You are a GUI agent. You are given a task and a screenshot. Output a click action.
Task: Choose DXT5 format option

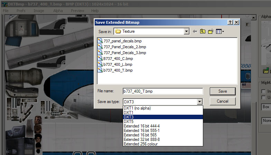point(163,121)
